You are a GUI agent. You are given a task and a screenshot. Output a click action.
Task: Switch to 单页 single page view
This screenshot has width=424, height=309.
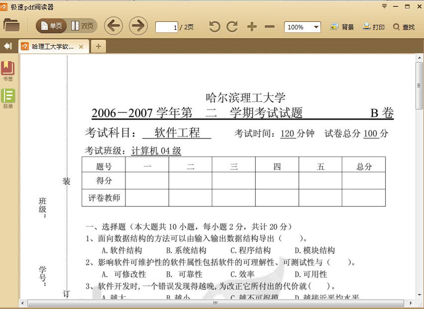[x=51, y=26]
